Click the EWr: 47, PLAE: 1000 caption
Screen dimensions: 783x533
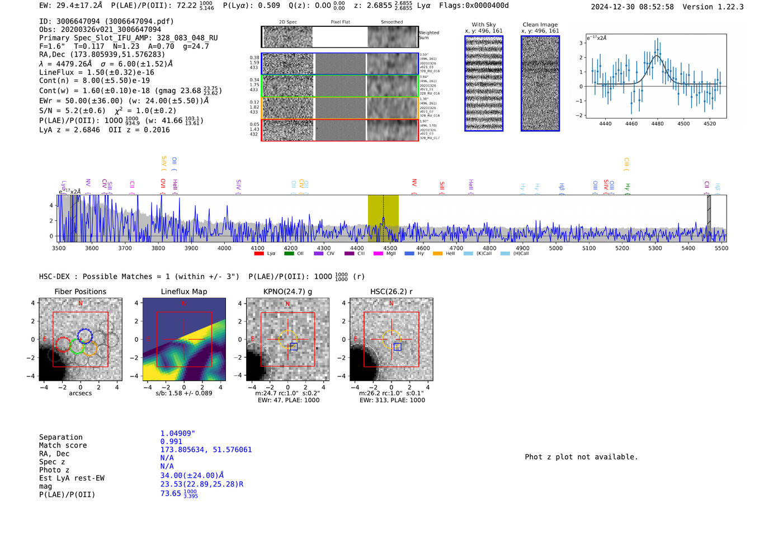click(x=289, y=400)
